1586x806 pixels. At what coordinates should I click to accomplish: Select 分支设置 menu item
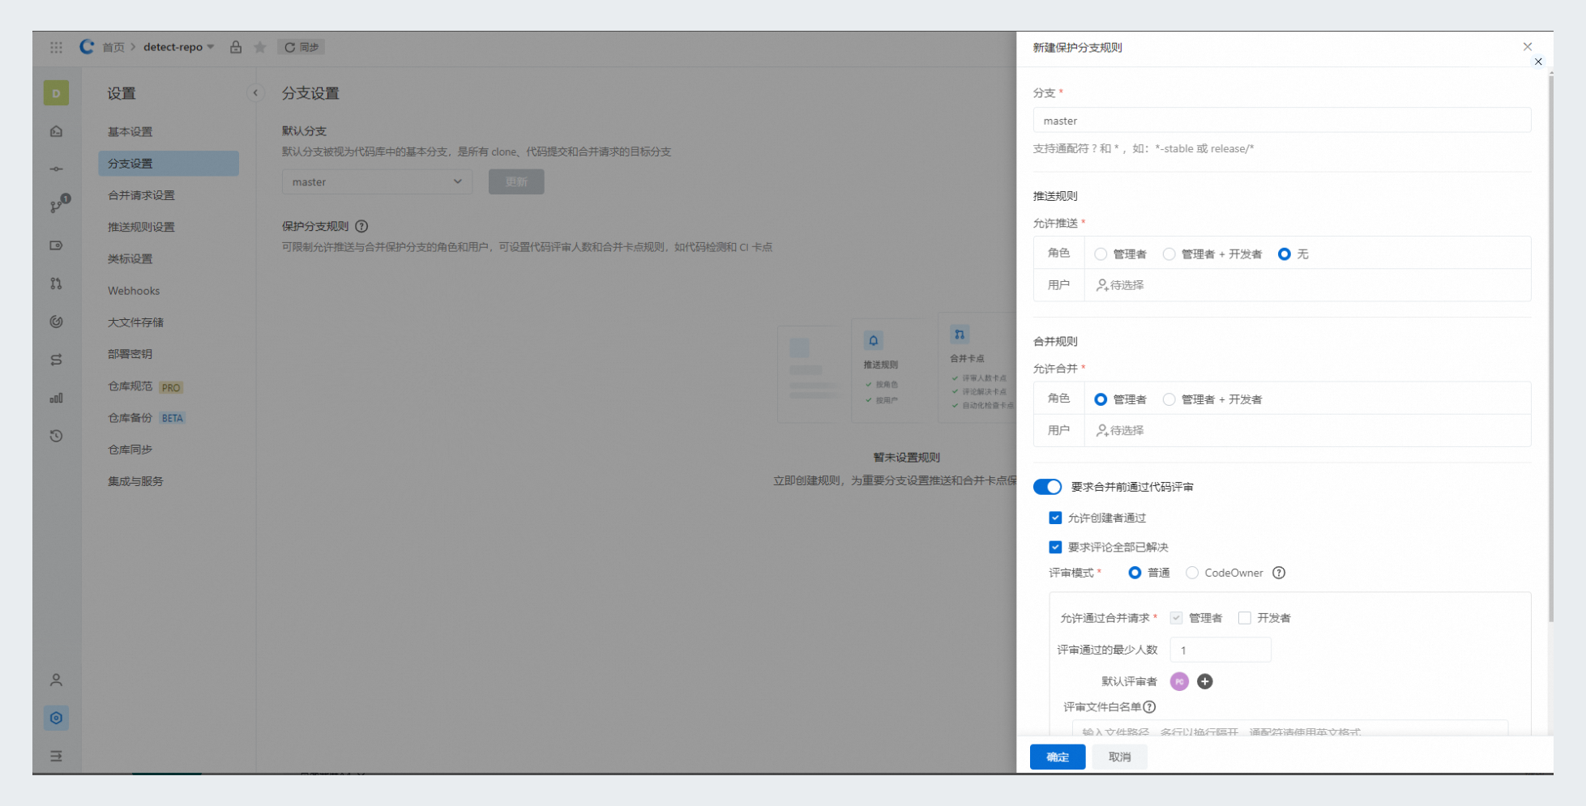pyautogui.click(x=169, y=163)
